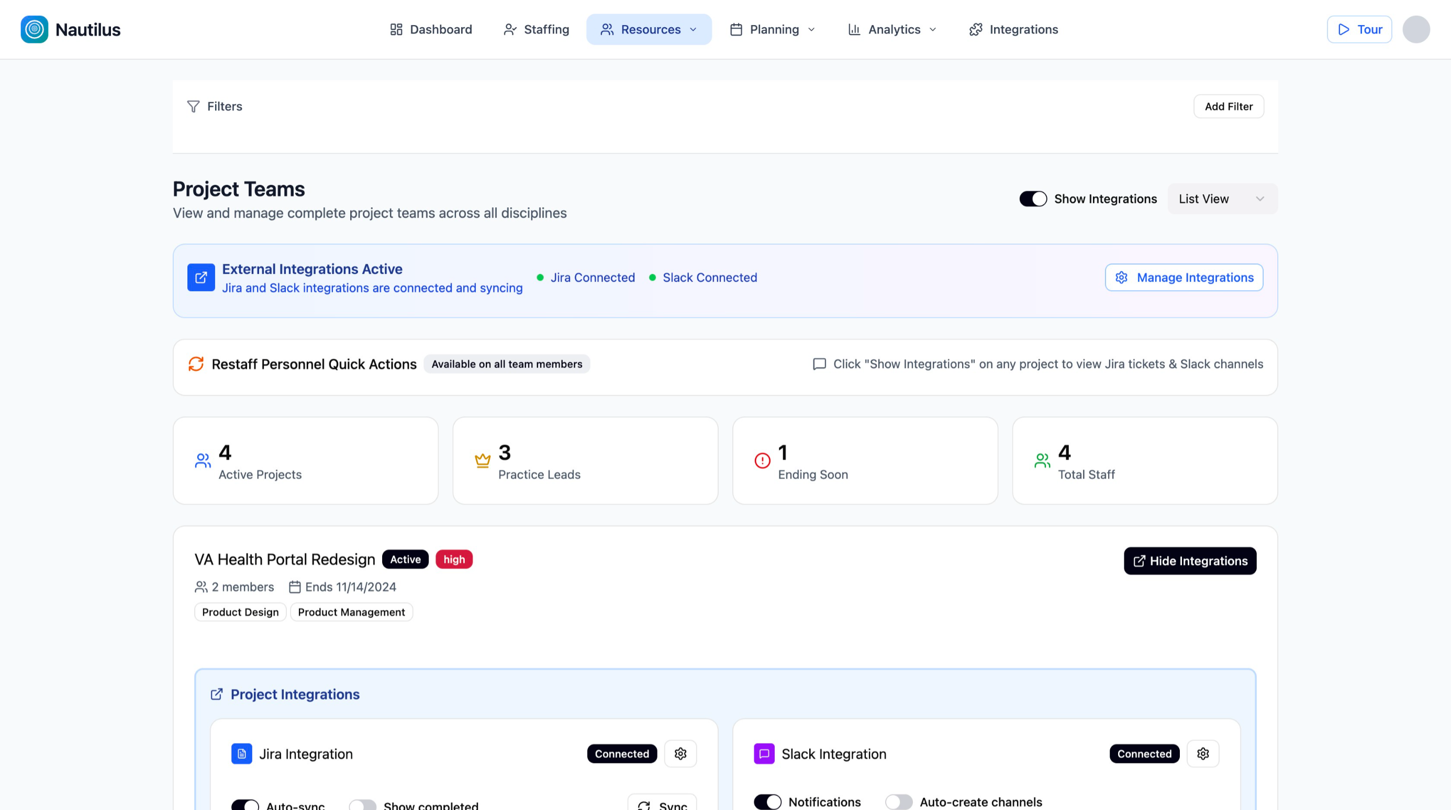
Task: Click the Restaff Personnel refresh icon
Action: [196, 364]
